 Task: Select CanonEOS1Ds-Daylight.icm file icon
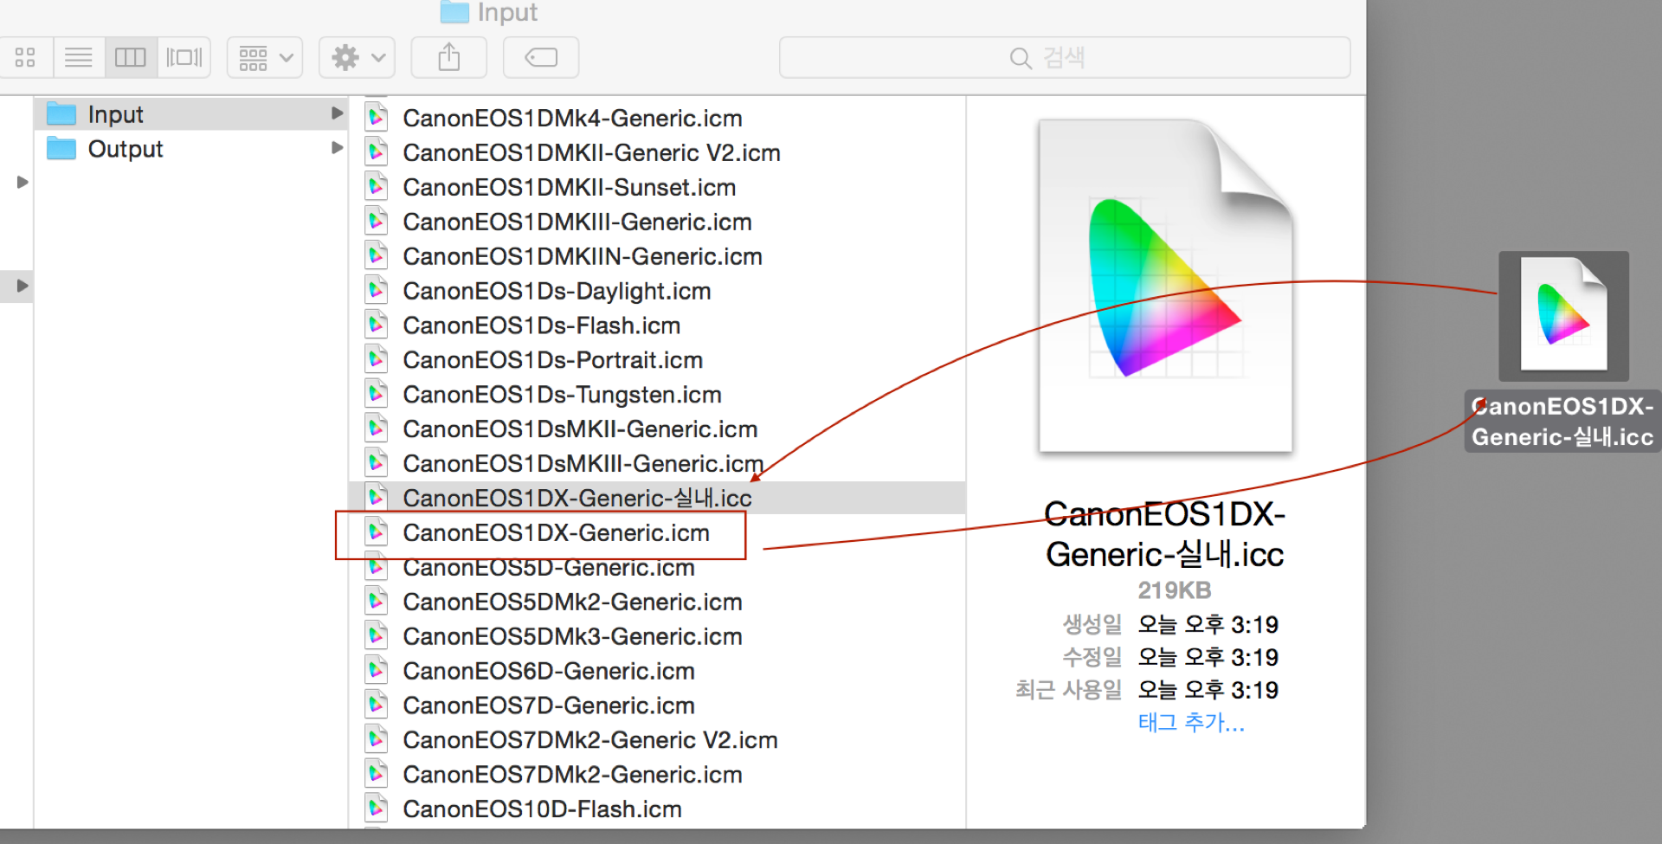click(377, 291)
